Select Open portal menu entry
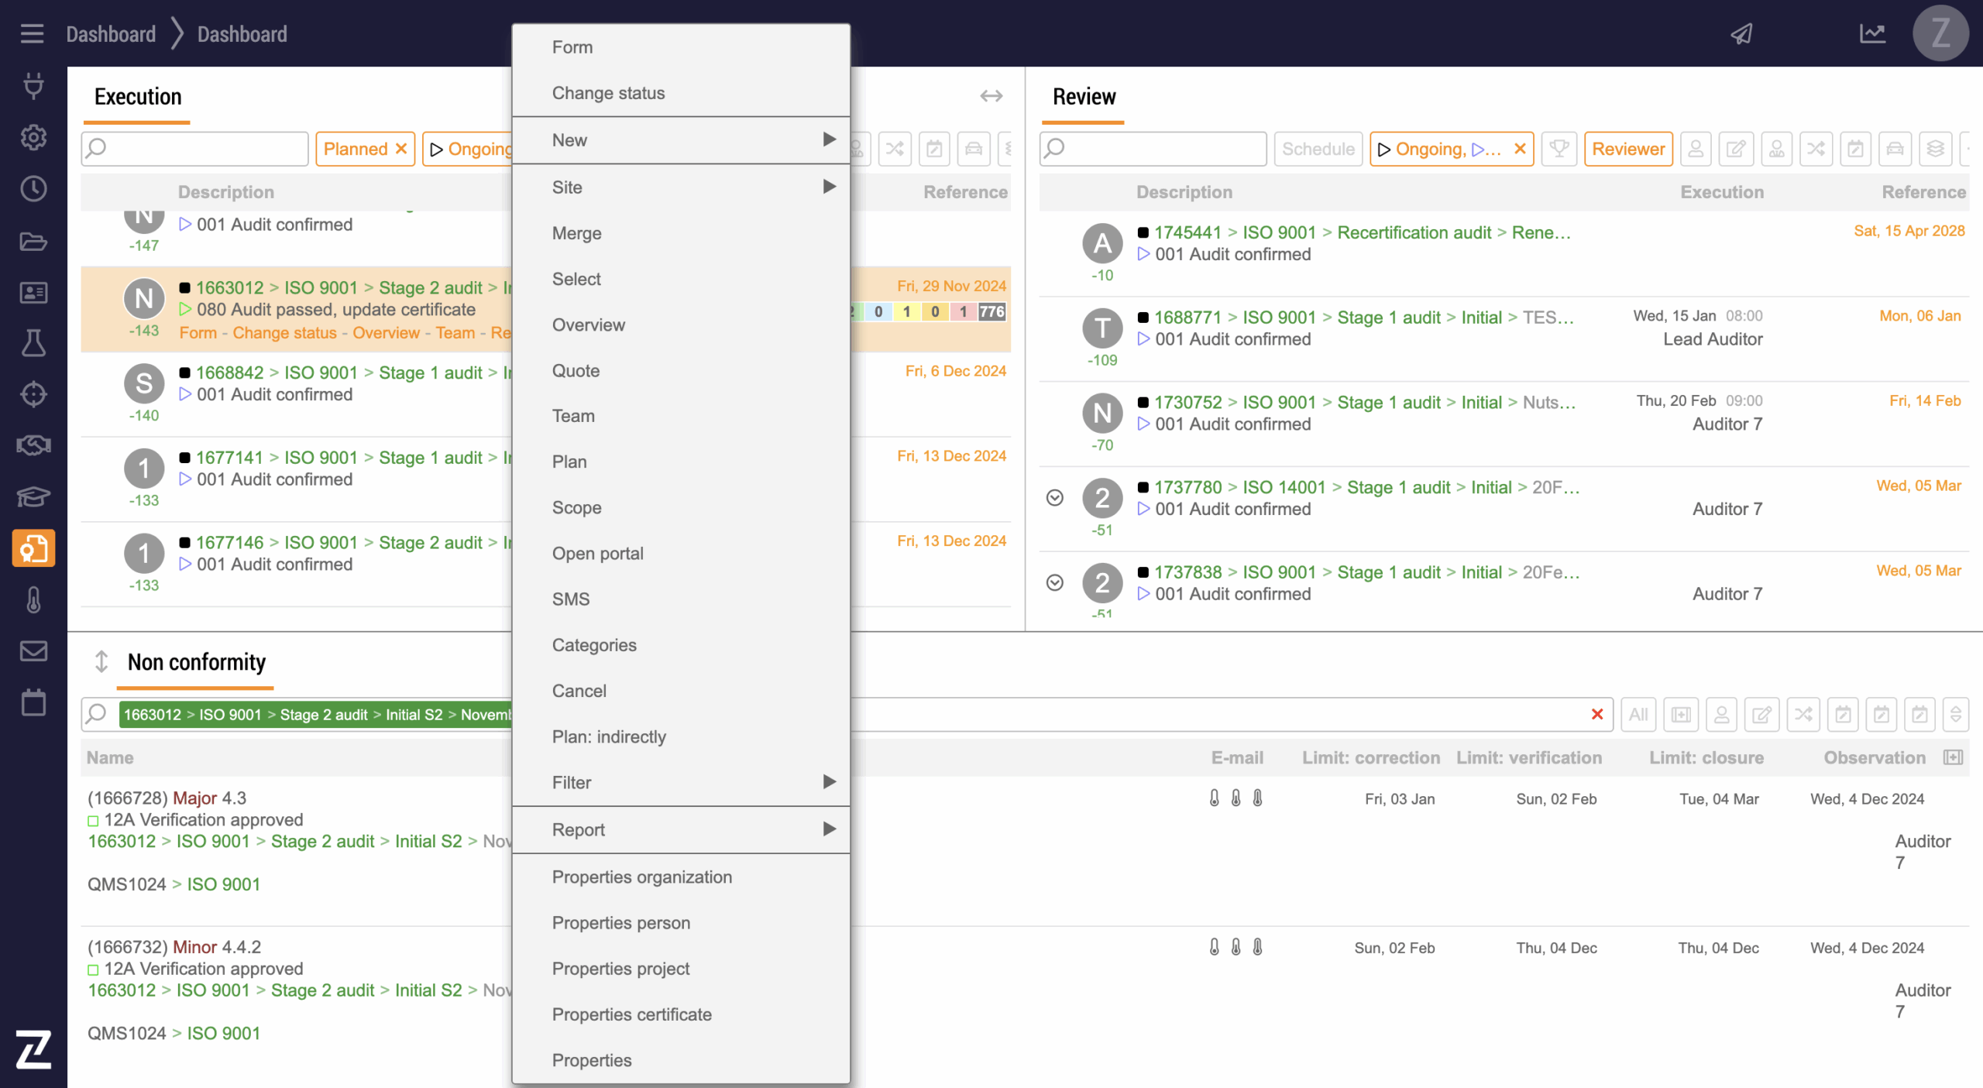The width and height of the screenshot is (1983, 1088). 597,554
